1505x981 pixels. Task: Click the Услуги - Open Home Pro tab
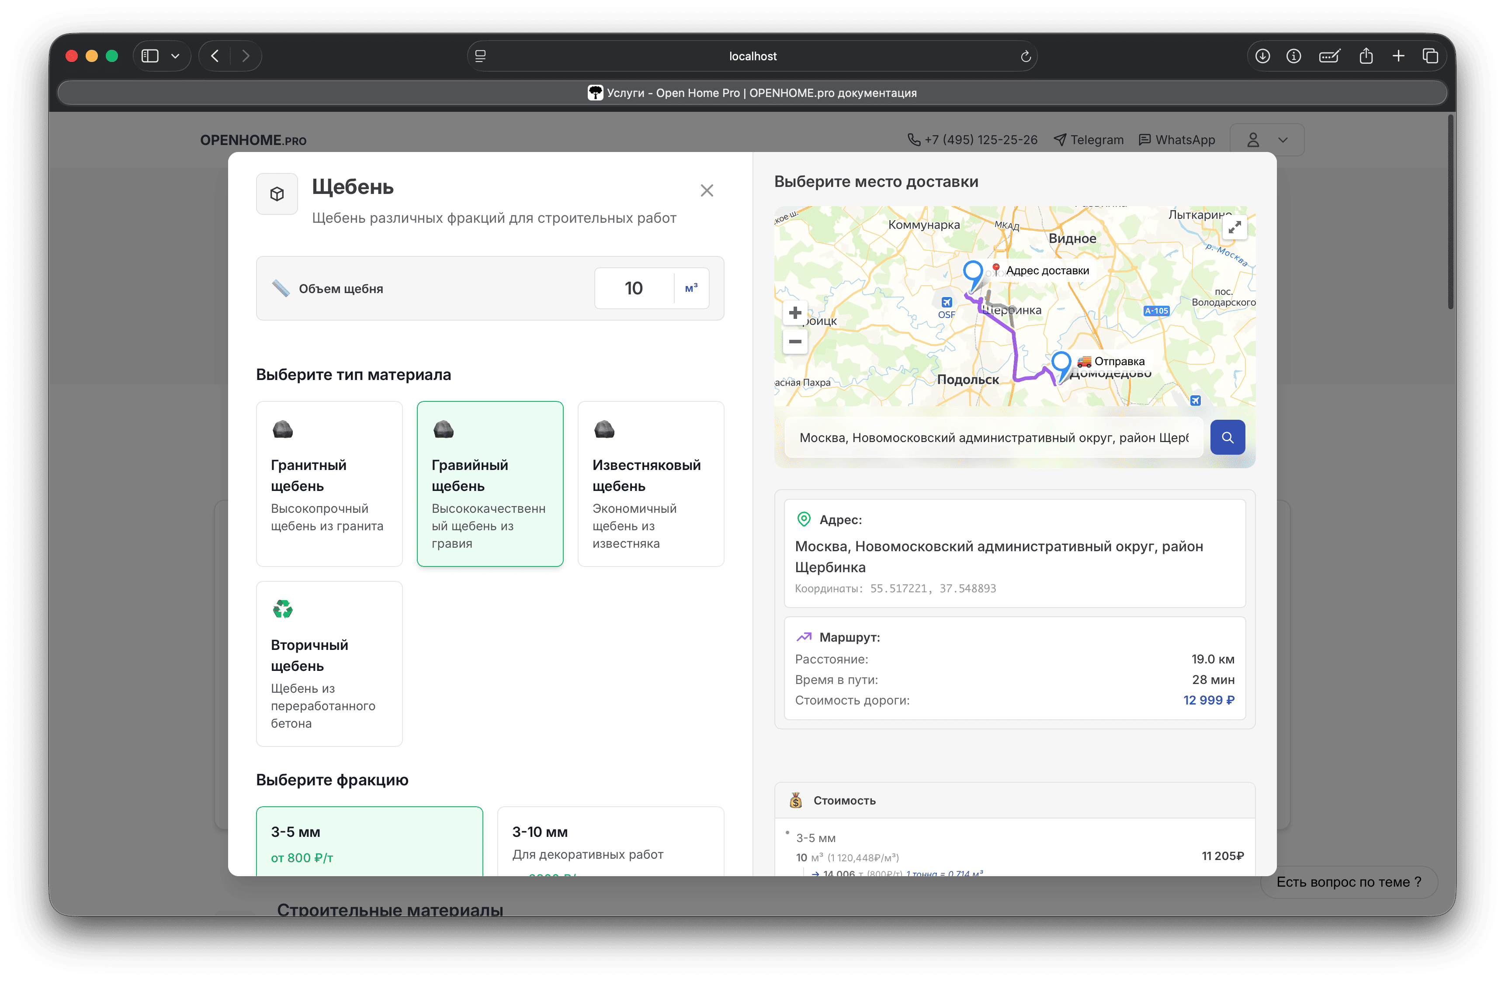(752, 93)
